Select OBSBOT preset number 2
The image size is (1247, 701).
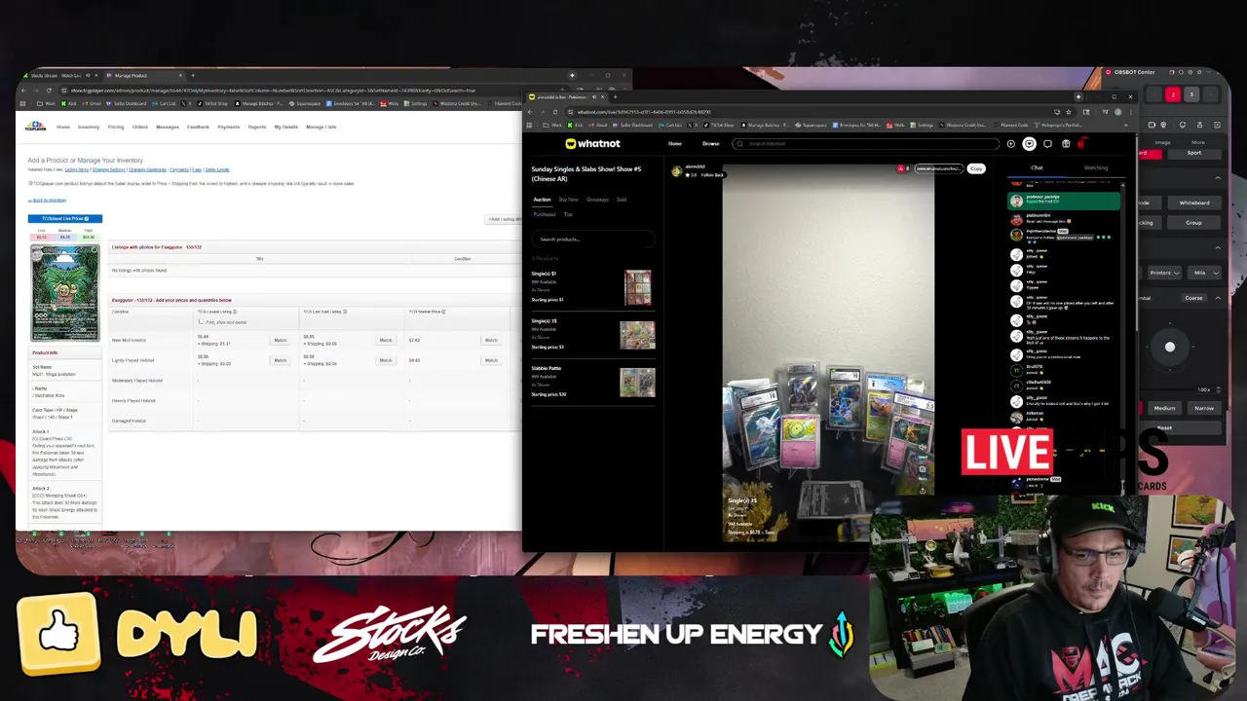(x=1173, y=94)
